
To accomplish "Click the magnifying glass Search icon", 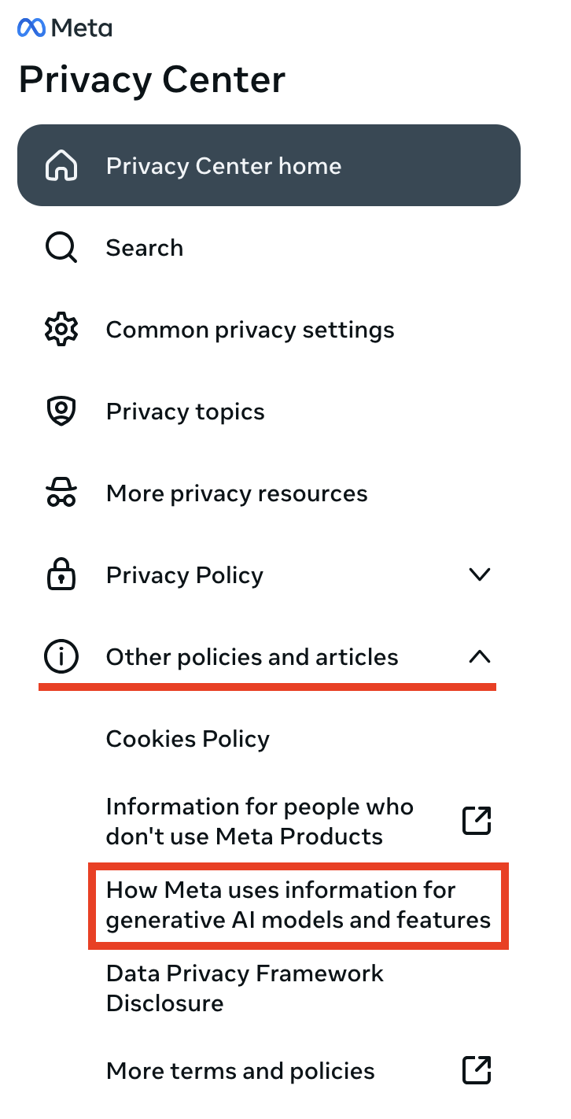I will pos(61,247).
